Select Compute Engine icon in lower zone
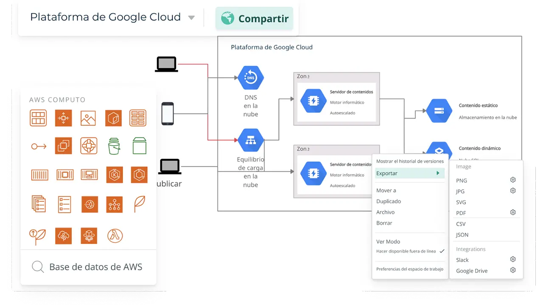 [x=313, y=174]
